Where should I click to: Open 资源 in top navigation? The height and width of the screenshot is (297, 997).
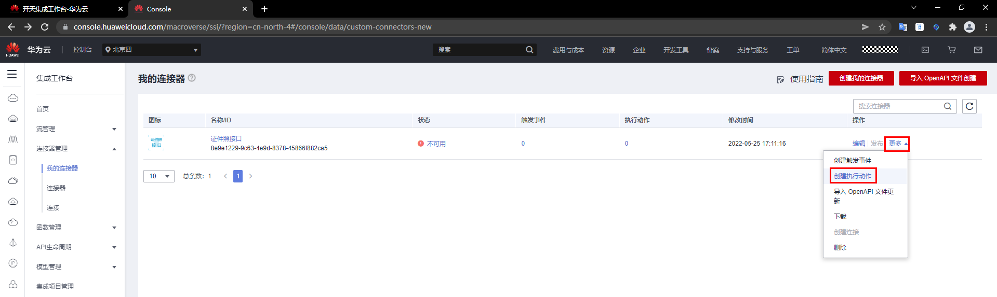(x=608, y=50)
